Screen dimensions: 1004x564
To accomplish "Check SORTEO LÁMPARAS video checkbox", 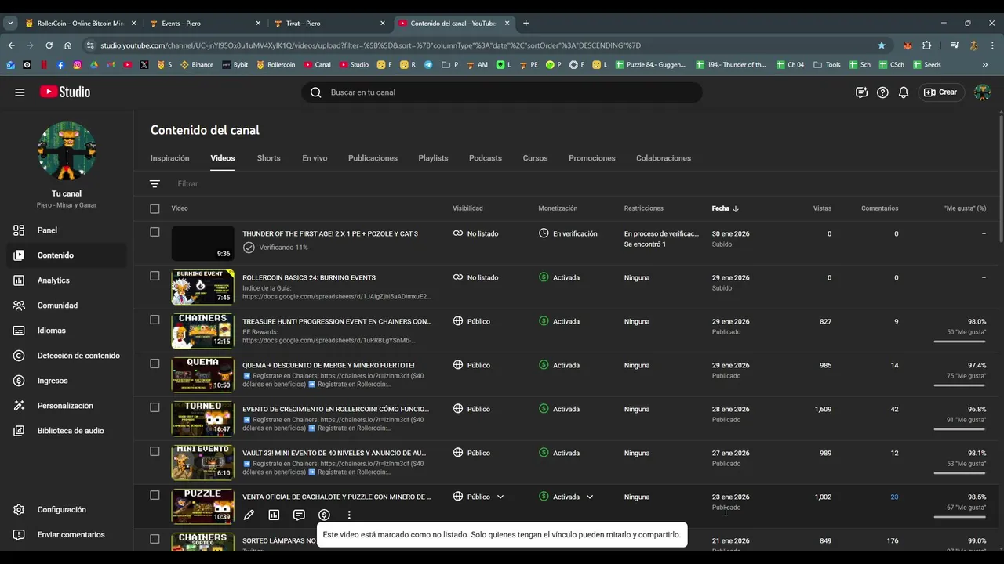I will click(x=155, y=539).
